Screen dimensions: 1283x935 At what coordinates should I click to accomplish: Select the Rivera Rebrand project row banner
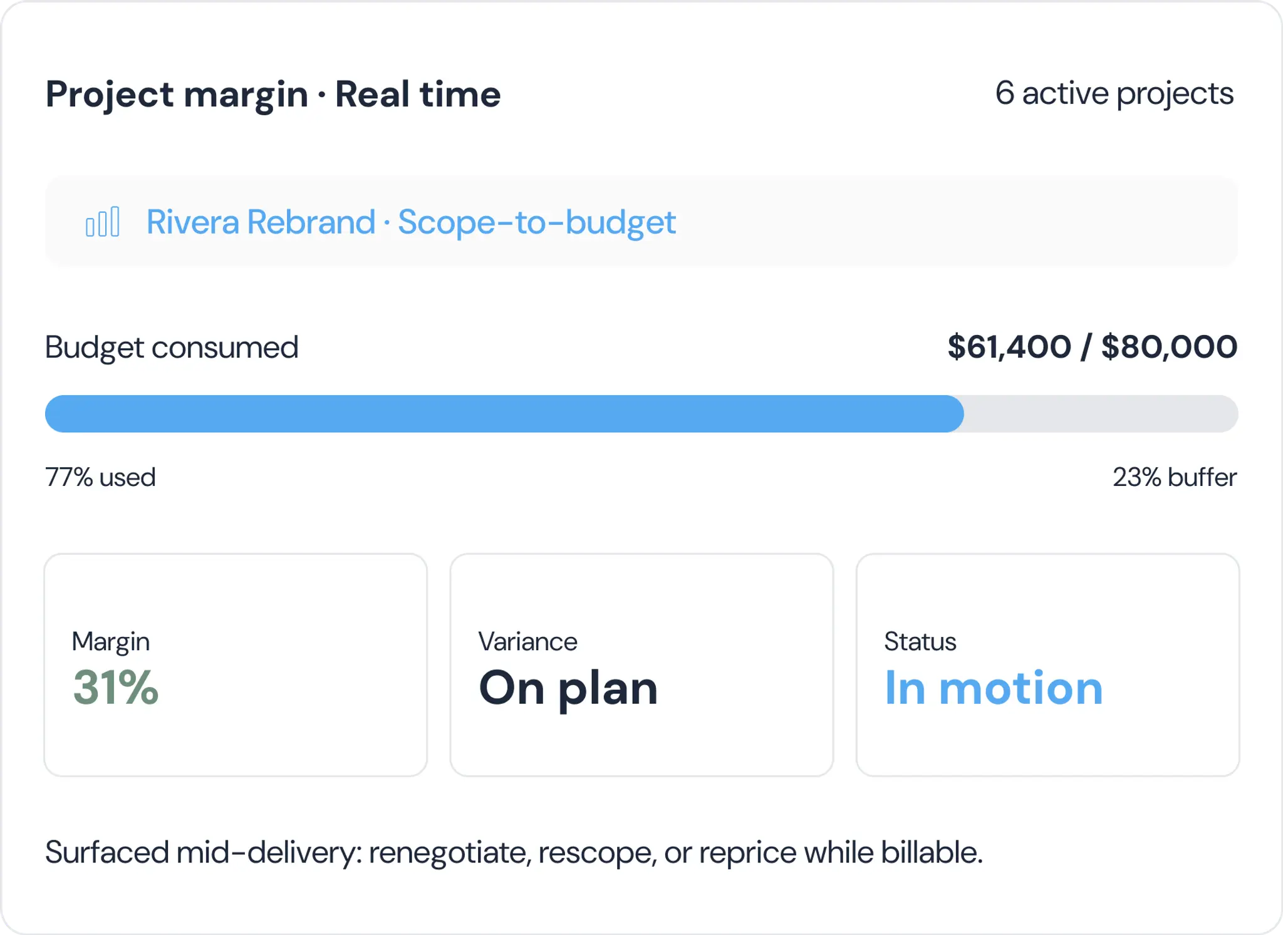pyautogui.click(x=641, y=222)
